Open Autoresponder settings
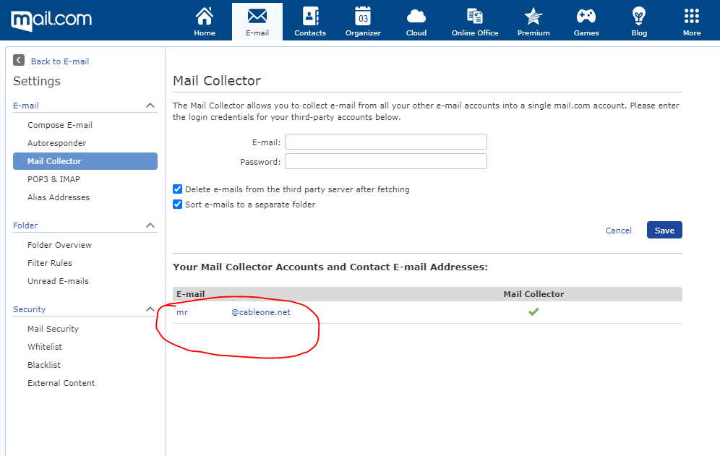 pos(56,143)
